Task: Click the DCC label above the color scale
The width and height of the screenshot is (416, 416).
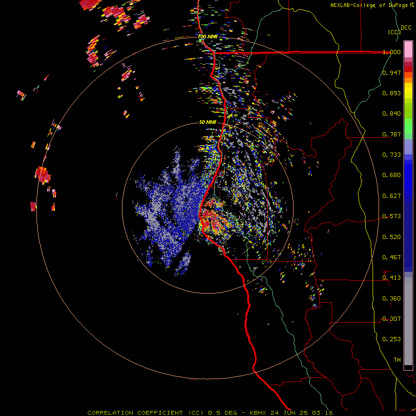Action: coord(406,28)
